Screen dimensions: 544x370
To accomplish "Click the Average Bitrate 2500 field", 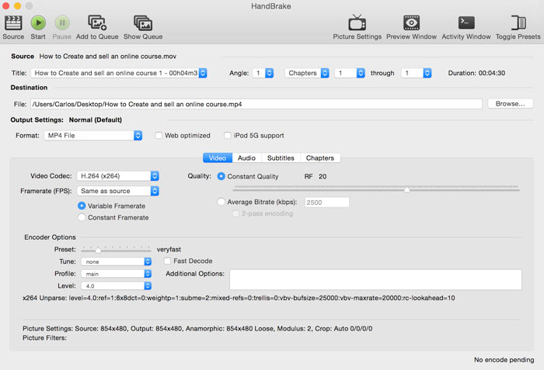I will [327, 202].
